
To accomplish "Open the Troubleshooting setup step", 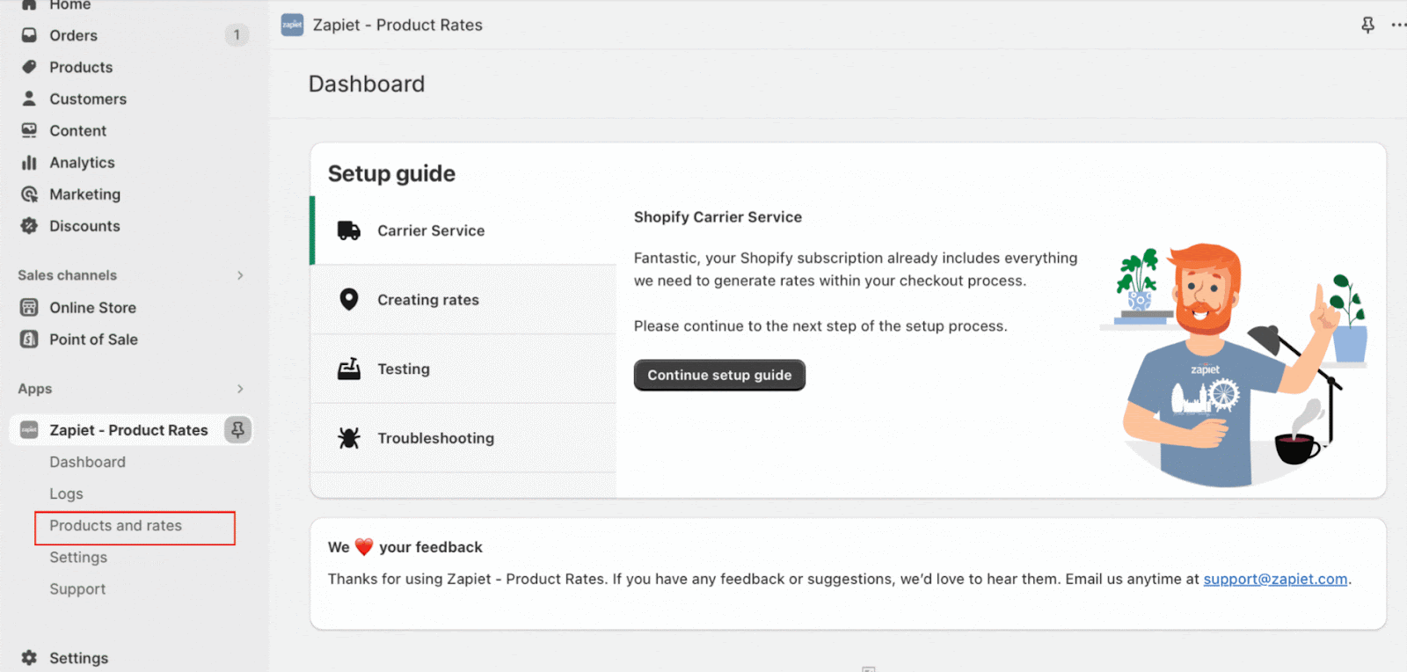I will point(435,438).
